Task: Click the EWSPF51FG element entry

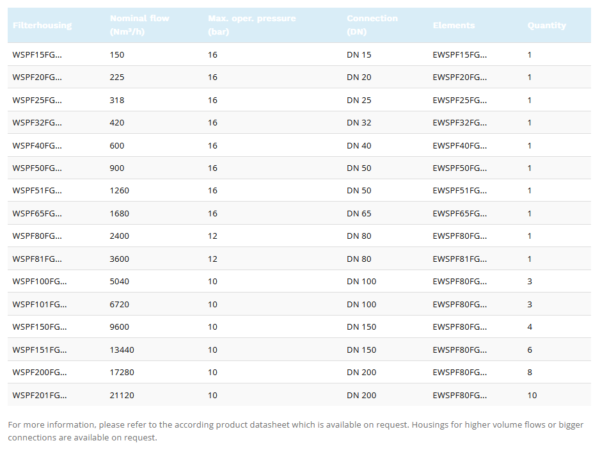Action: (459, 191)
